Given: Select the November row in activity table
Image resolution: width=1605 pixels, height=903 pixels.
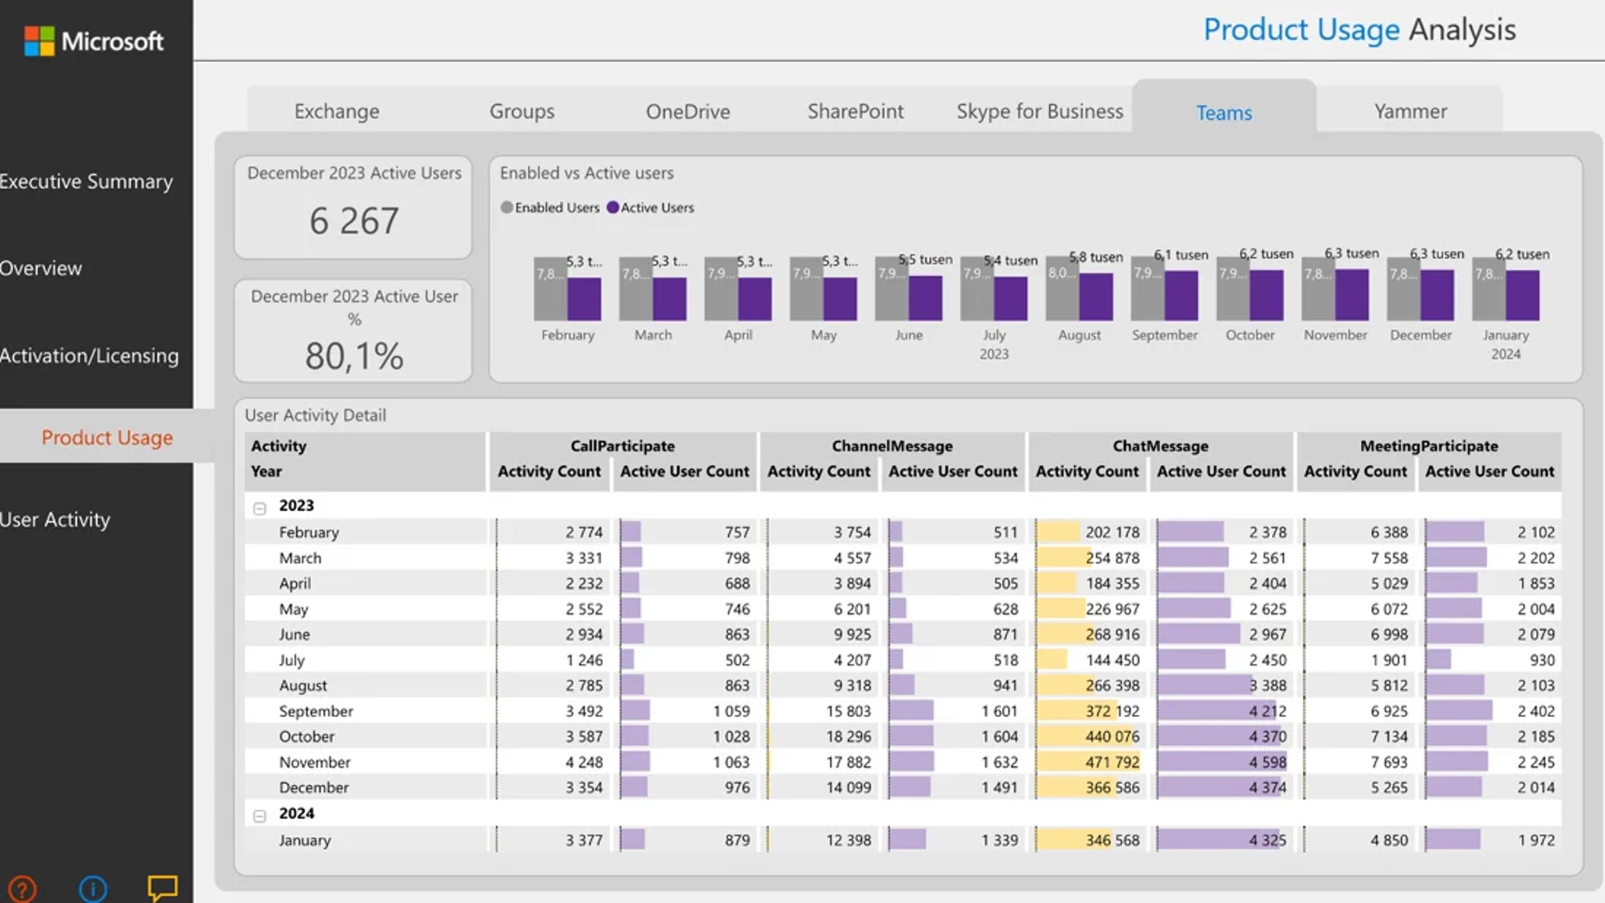Looking at the screenshot, I should tap(315, 763).
